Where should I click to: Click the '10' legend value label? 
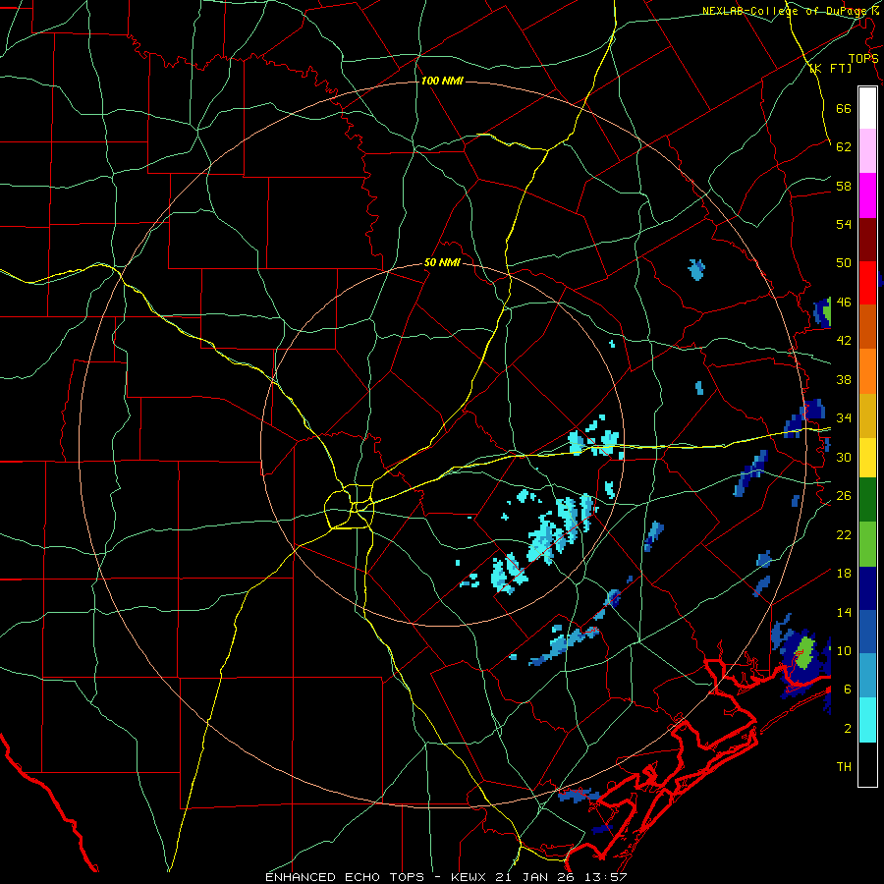click(844, 650)
